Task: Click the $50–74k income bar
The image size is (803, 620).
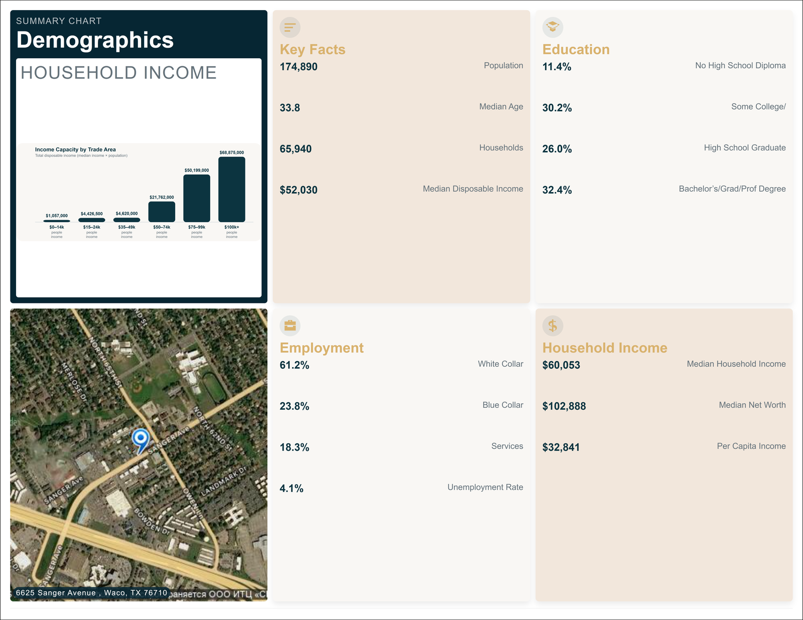Action: tap(162, 212)
